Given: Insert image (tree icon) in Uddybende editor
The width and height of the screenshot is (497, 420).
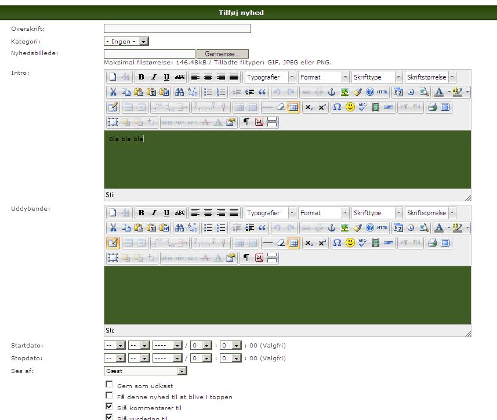Looking at the screenshot, I should coord(344,227).
